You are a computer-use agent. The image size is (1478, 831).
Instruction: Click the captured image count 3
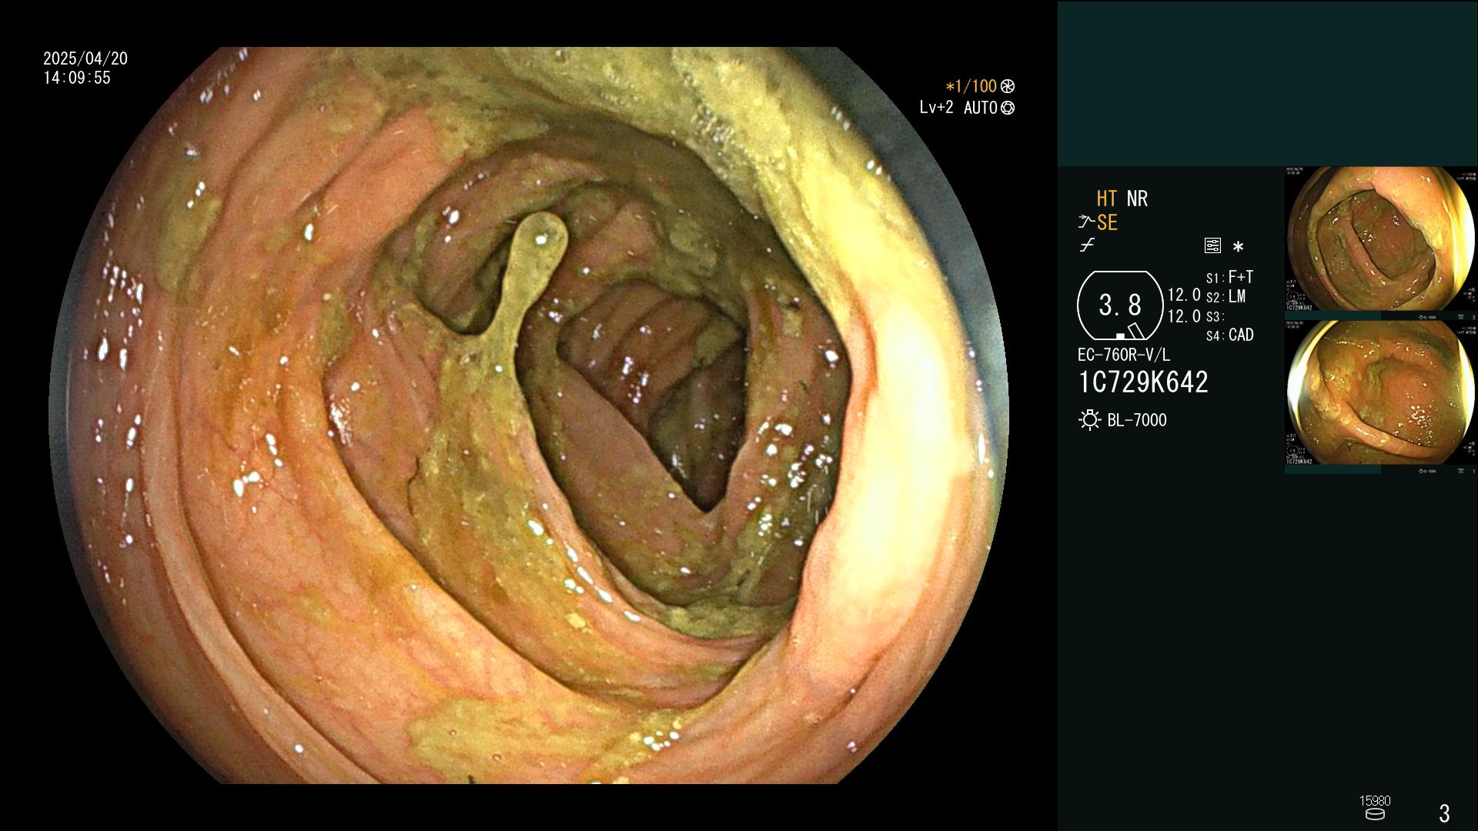(1444, 813)
